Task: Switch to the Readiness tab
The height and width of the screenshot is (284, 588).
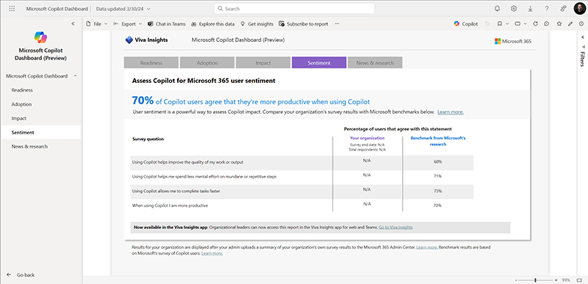Action: point(151,62)
